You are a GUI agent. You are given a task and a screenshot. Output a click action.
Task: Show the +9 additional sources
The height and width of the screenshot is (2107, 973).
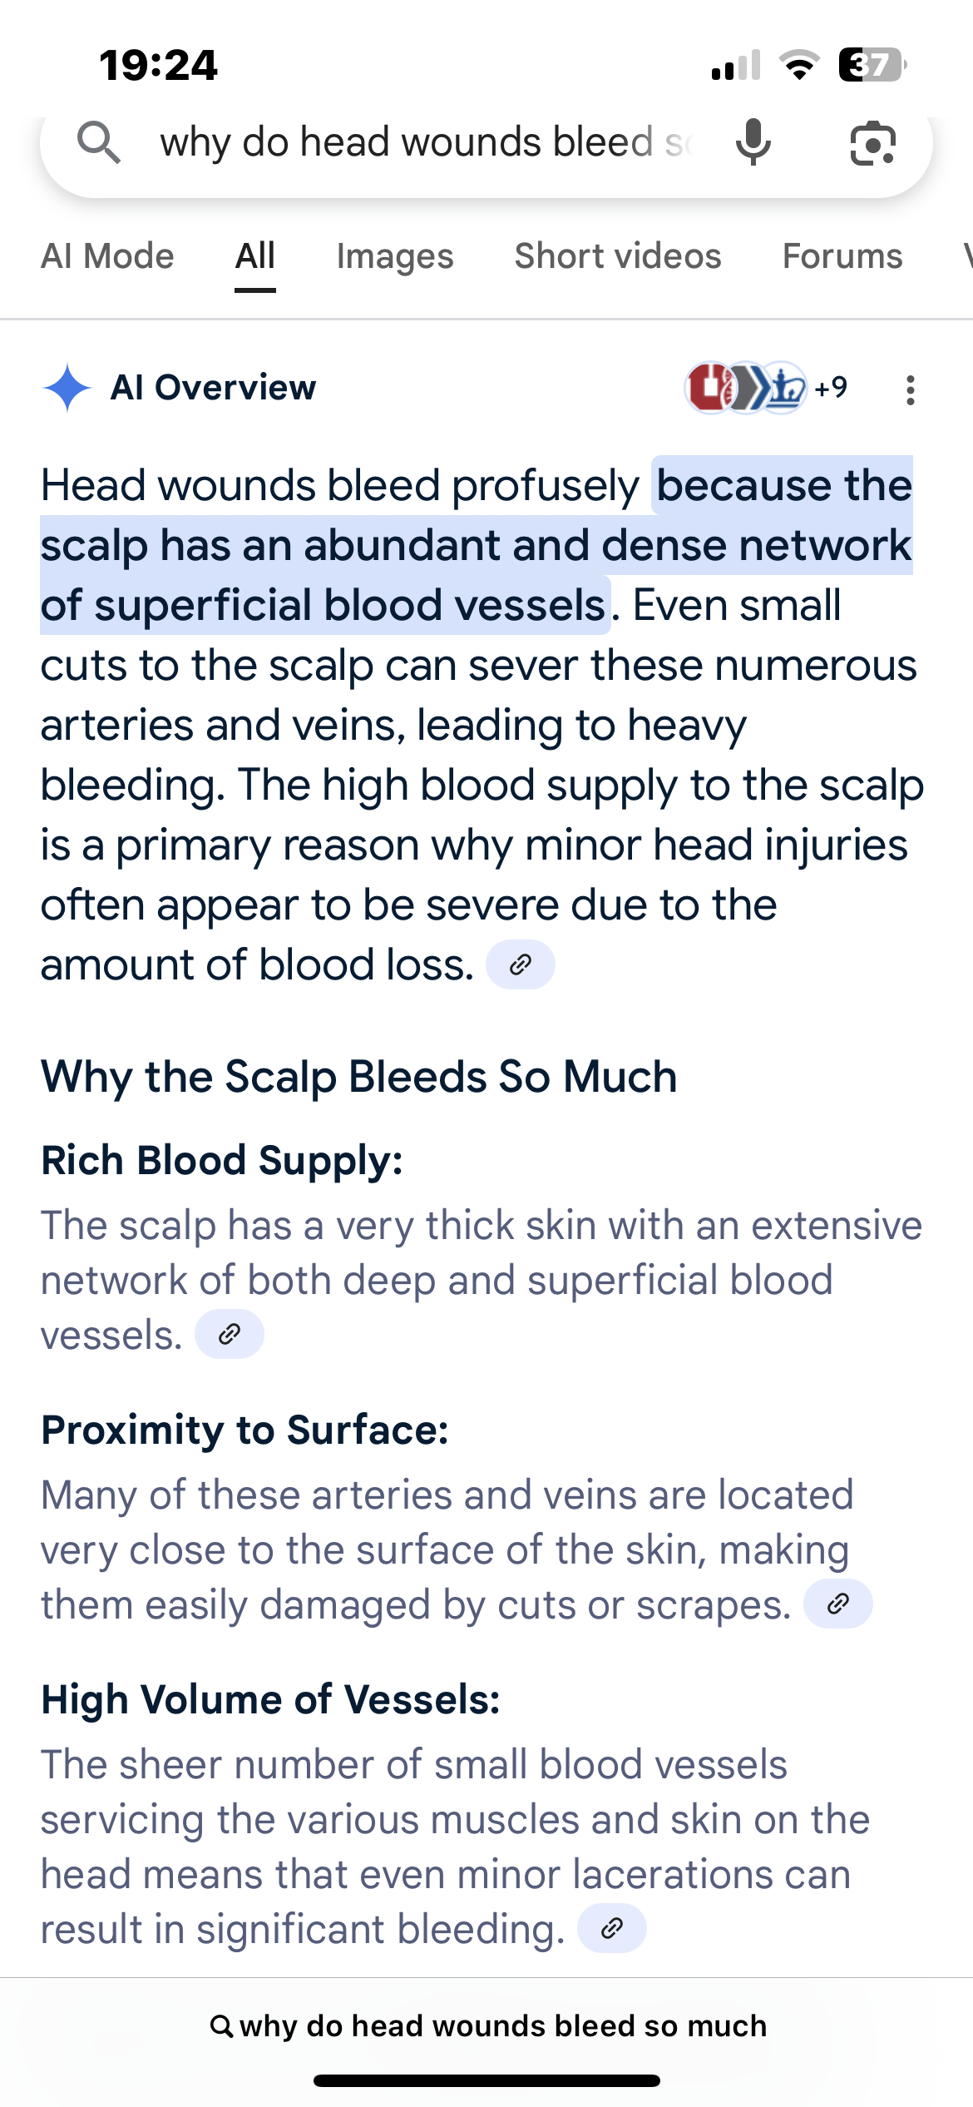click(831, 388)
